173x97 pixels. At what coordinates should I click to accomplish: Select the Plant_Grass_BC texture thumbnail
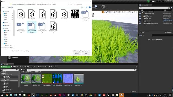(47, 78)
